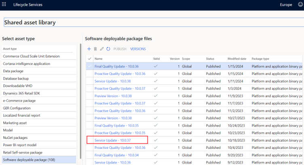Open the Europe region selector
This screenshot has width=304, height=165.
[x=286, y=5]
